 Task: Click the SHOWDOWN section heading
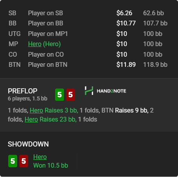coord(28,144)
